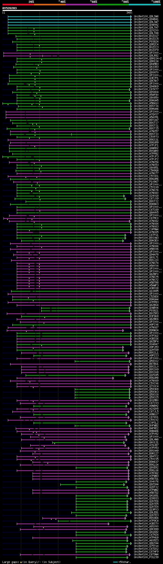This screenshot has height=564, width=163.
Task: Select hit label UniRef100_Q10A95
Action: click(146, 291)
